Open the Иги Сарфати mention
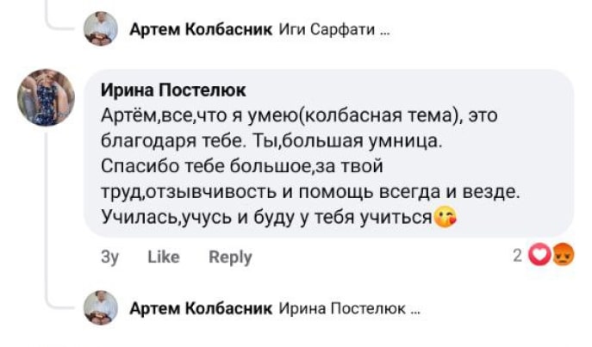 click(327, 30)
